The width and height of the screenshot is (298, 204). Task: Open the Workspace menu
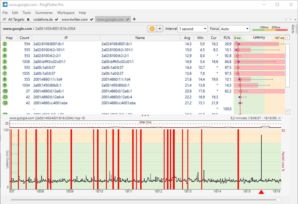click(66, 13)
